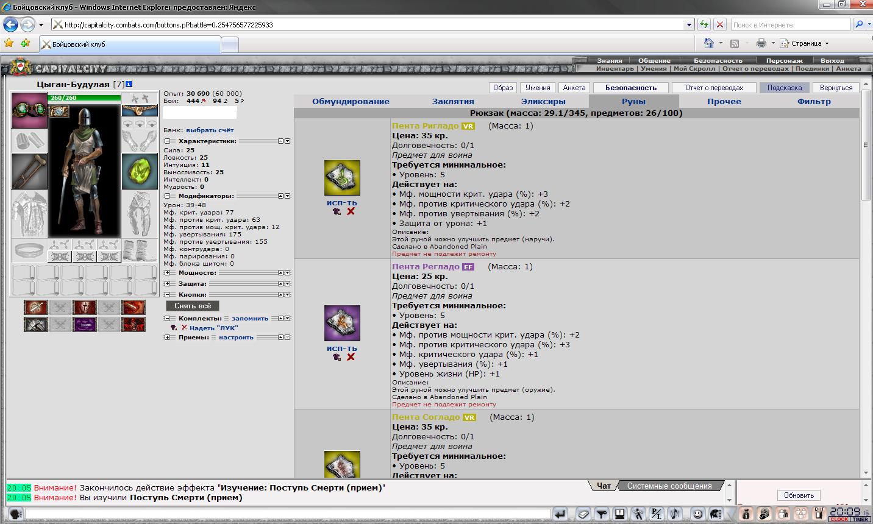The width and height of the screenshot is (873, 524).
Task: Collapse the Модификаторы section
Action: click(x=167, y=196)
